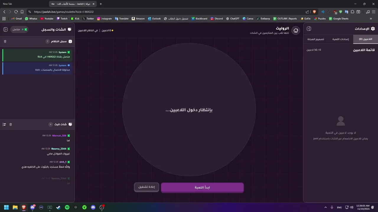Toggle the شات البث list layout icon
The height and width of the screenshot is (212, 378).
click(4, 125)
